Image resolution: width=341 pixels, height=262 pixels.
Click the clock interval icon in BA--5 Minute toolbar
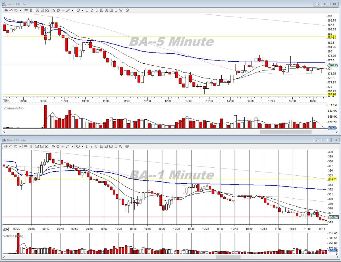78,10
